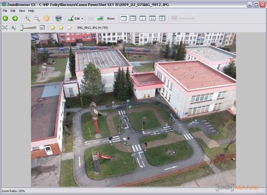Image resolution: width=267 pixels, height=195 pixels.
Task: Click the Edit paintbrush icon
Action: point(70,18)
